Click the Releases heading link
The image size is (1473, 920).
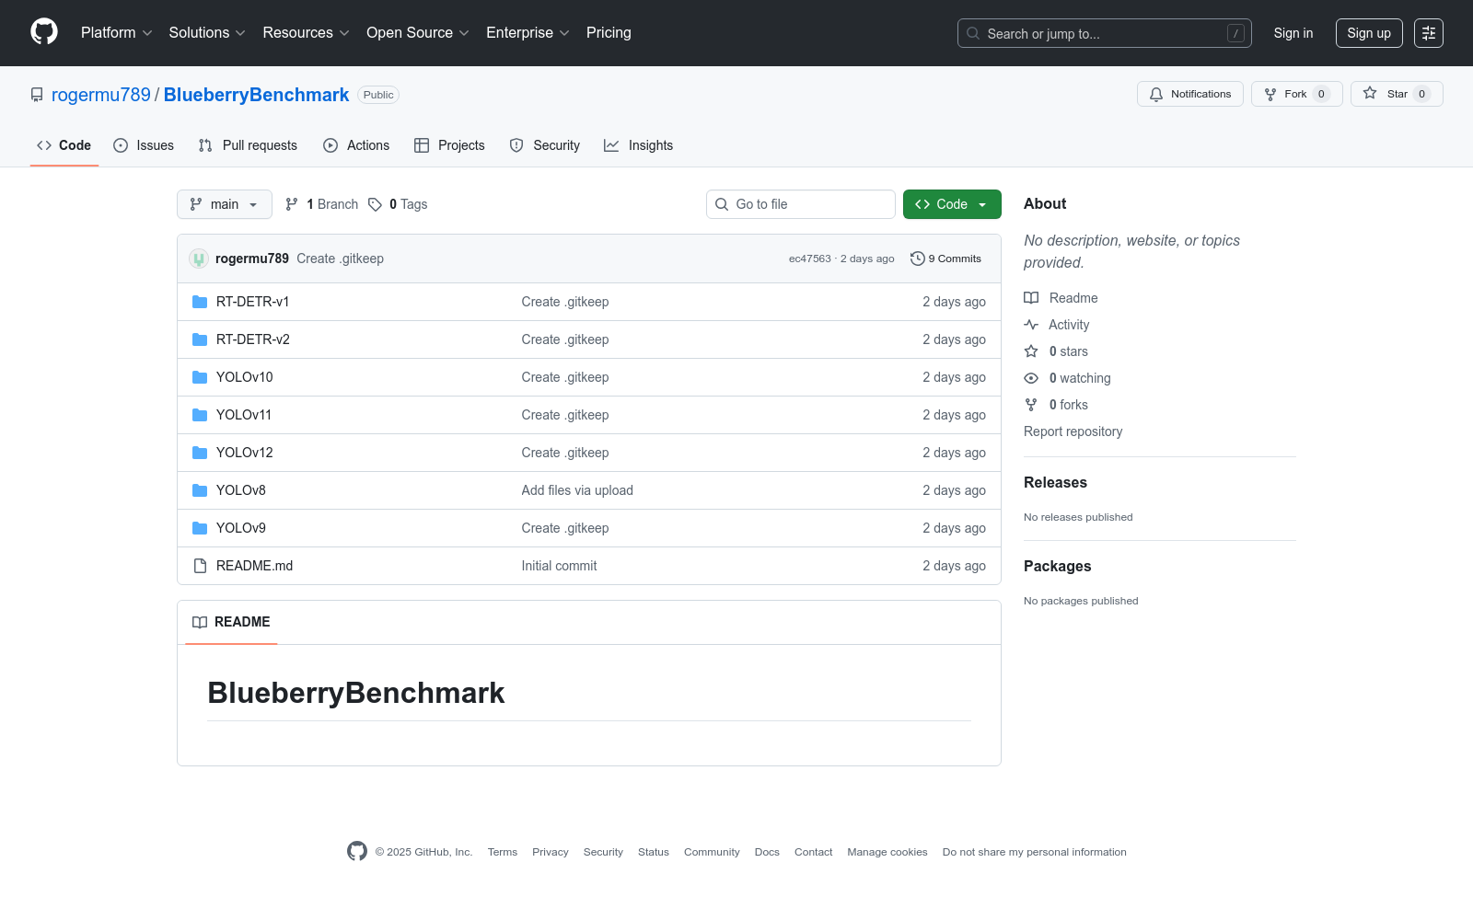(1055, 483)
